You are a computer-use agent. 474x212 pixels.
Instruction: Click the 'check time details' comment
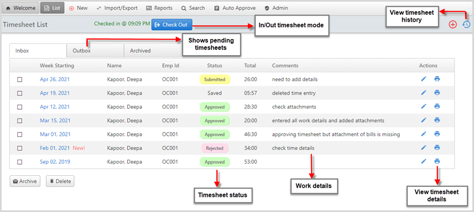[293, 148]
